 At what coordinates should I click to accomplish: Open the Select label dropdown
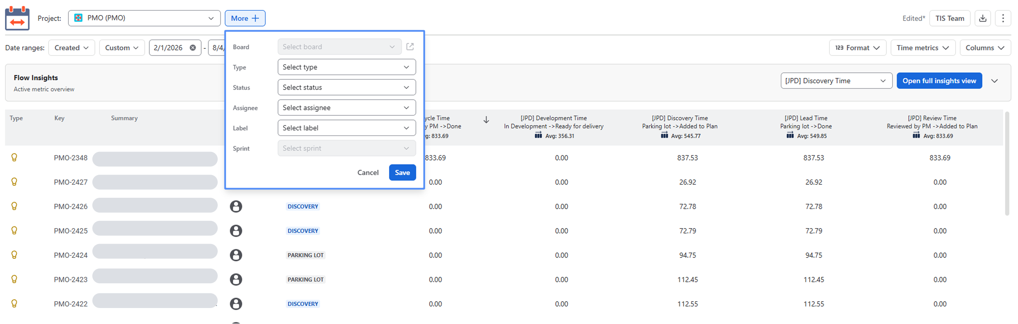coord(347,128)
